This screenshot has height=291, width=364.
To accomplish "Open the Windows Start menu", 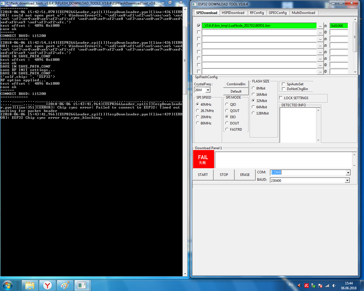I will pos(7,285).
